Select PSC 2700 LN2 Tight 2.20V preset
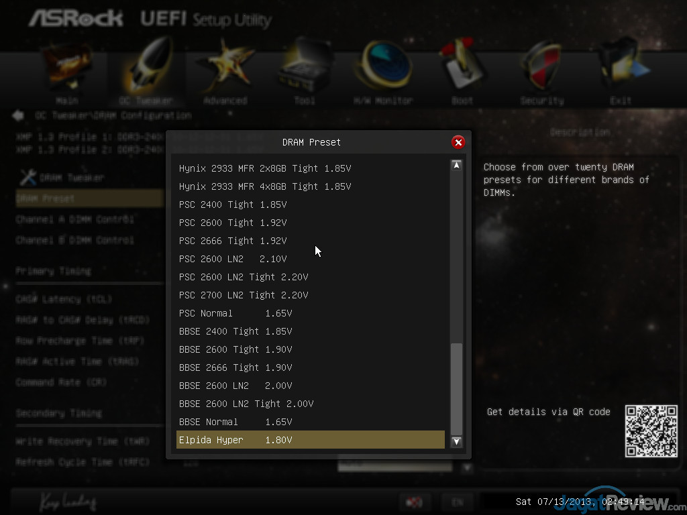 click(310, 295)
